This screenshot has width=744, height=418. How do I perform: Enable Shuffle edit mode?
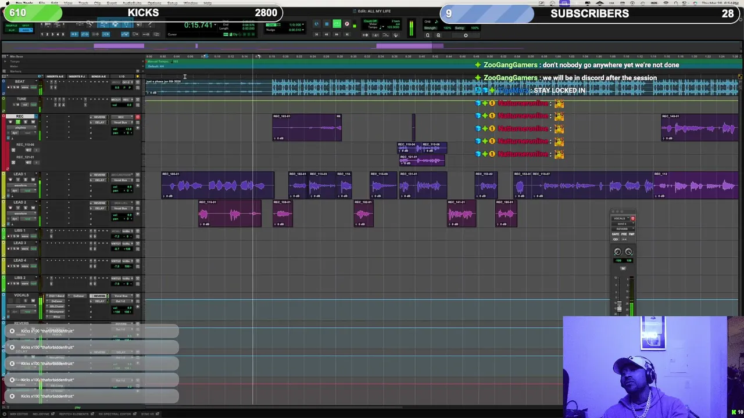11,26
